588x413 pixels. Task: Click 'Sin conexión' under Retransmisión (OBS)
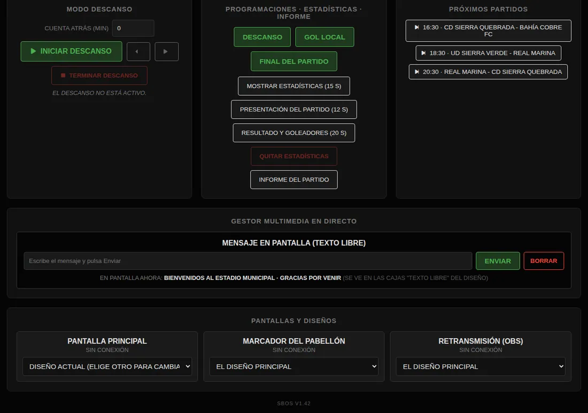tap(481, 349)
